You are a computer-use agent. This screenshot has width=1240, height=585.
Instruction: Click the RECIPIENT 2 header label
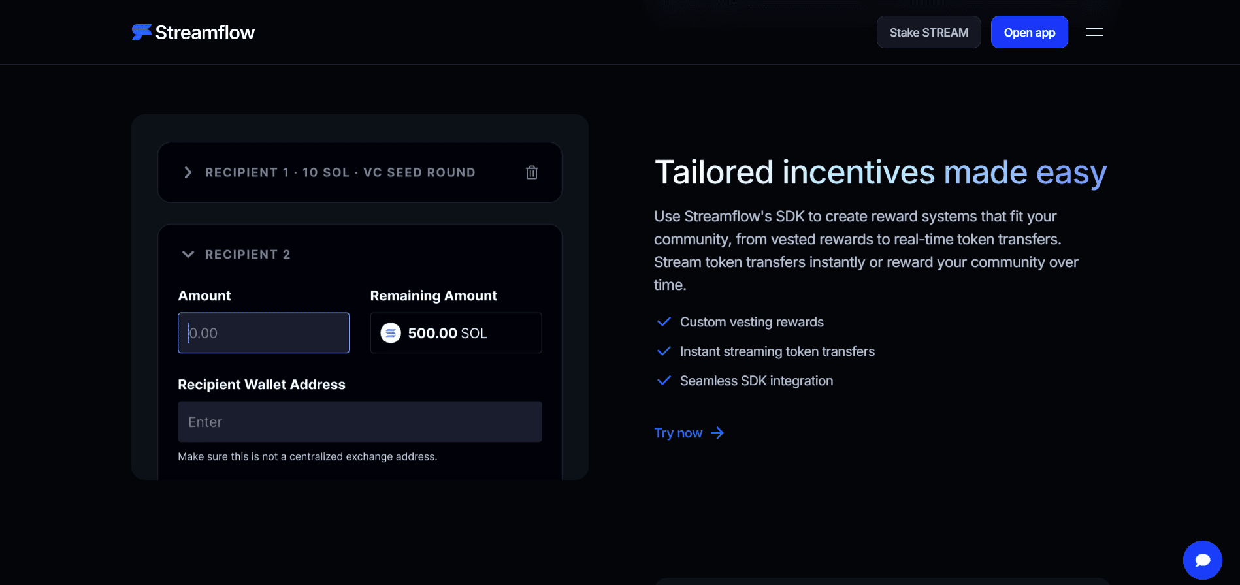pyautogui.click(x=248, y=255)
